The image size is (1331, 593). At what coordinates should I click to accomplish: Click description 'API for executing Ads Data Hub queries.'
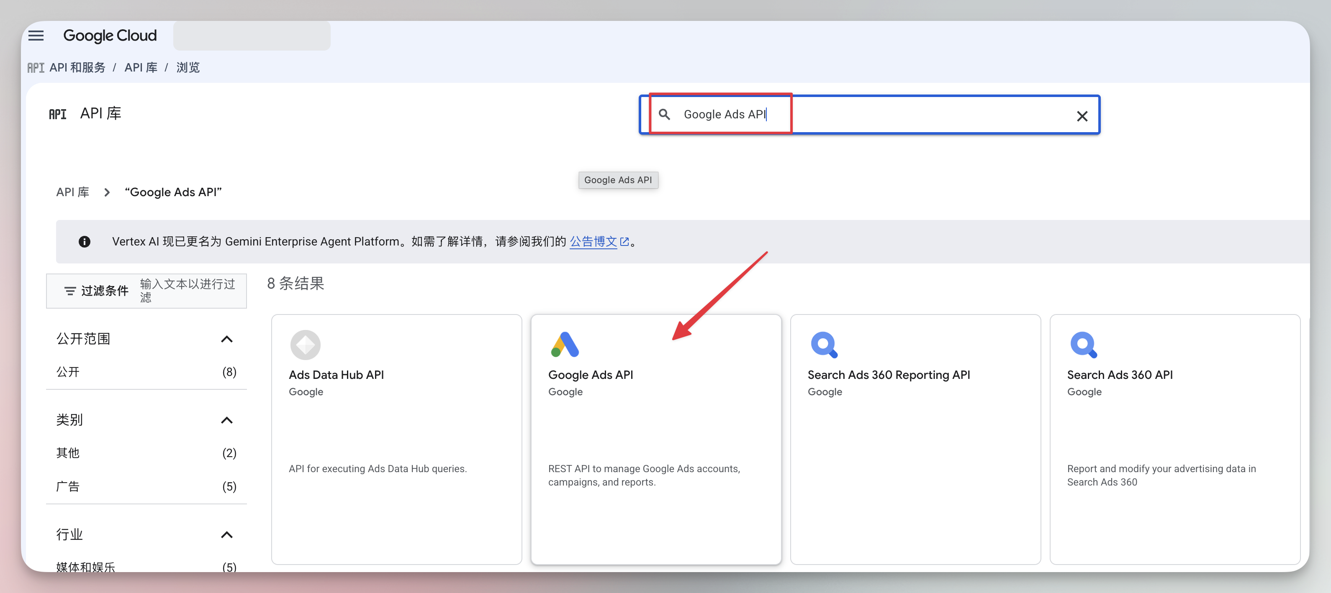click(378, 469)
